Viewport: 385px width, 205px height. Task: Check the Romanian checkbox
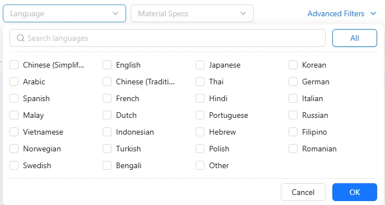[293, 149]
